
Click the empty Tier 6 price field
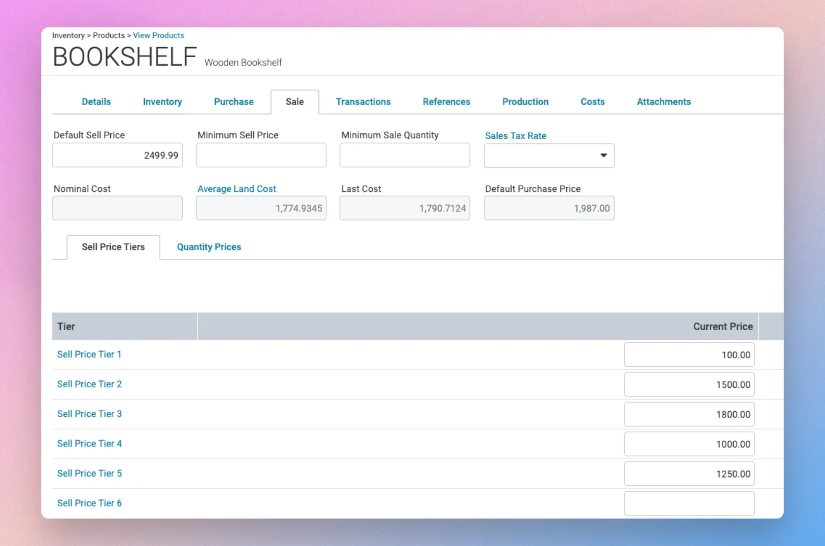click(x=689, y=504)
